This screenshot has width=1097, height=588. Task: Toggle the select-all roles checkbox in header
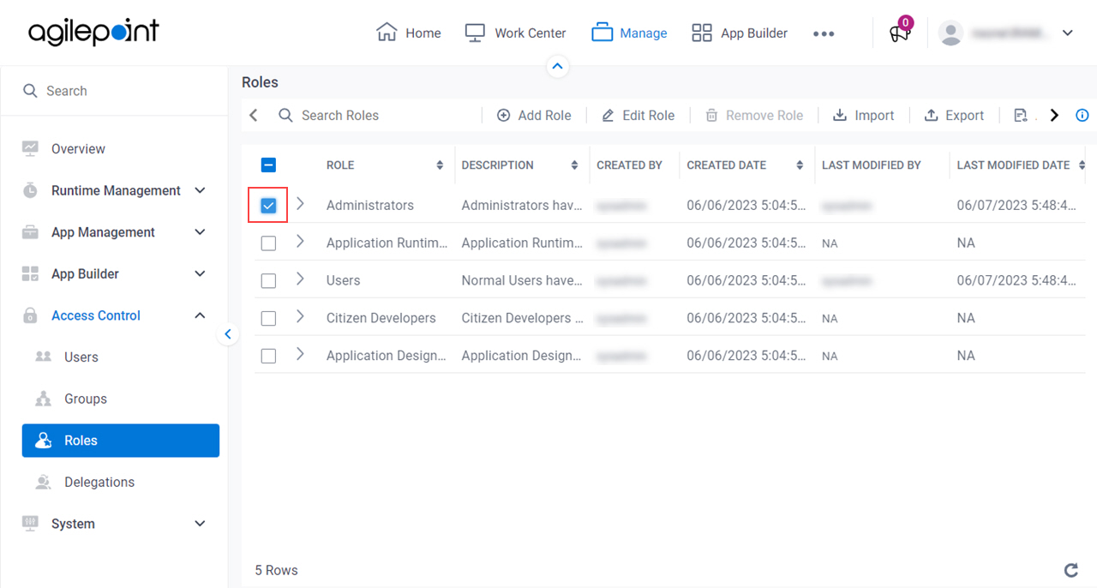268,165
